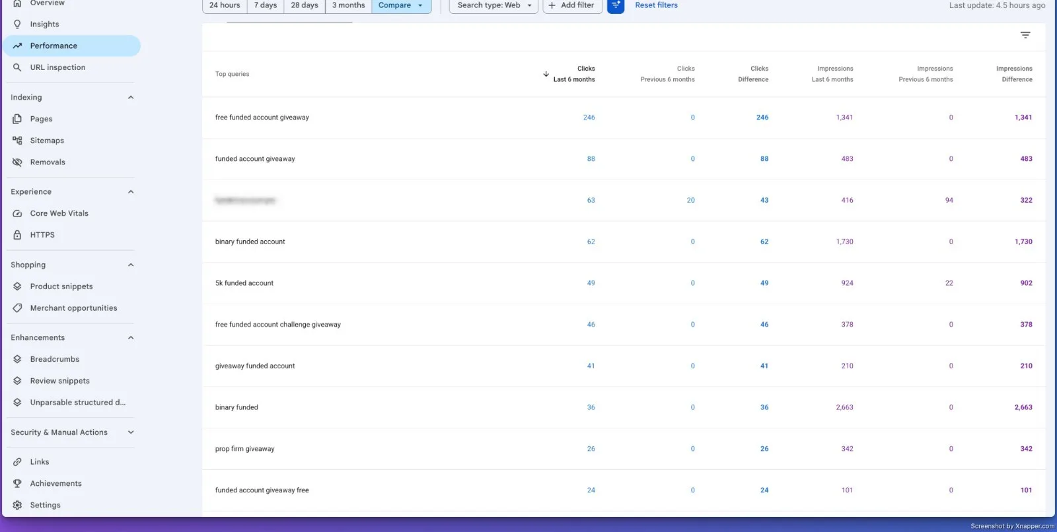Open Achievements trophy icon
Screen dimensions: 1057x532
point(17,483)
